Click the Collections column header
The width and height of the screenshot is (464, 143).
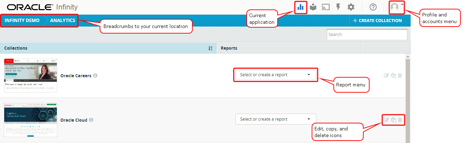click(x=108, y=48)
